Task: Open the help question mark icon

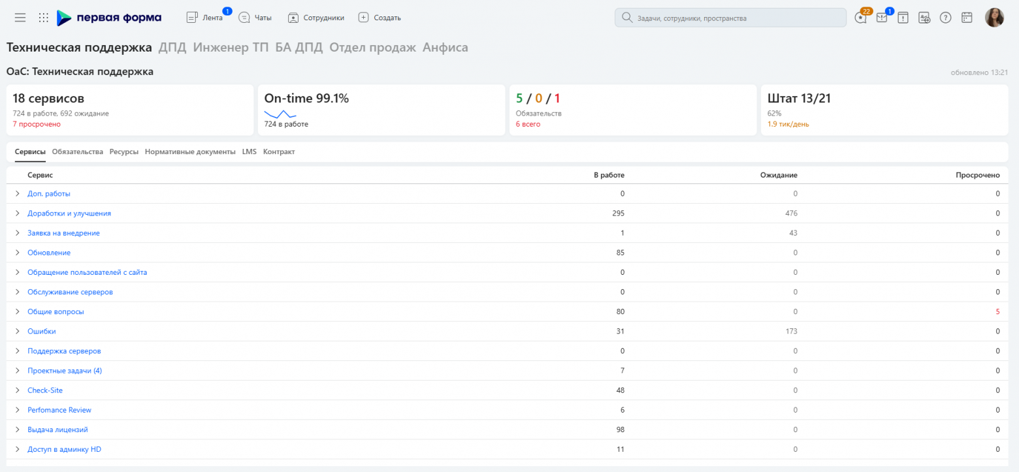Action: point(945,18)
